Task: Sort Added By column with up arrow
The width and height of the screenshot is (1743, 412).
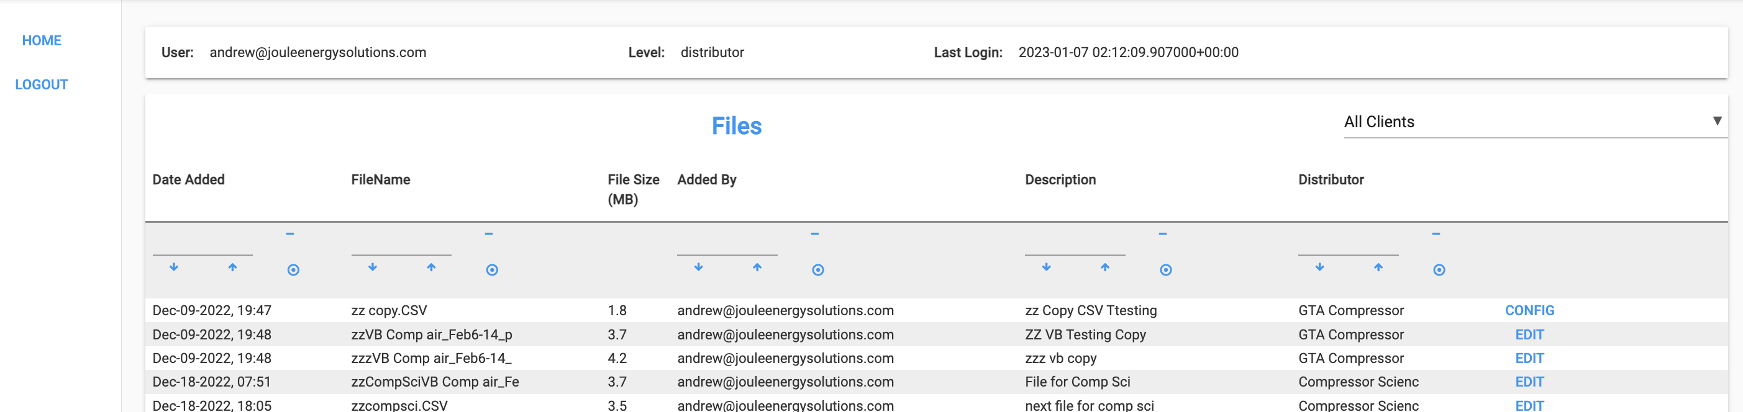Action: tap(757, 267)
